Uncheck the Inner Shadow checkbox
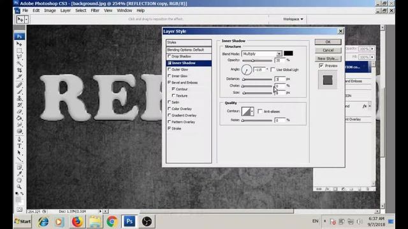Viewport: 408px width, 229px height. 170,63
